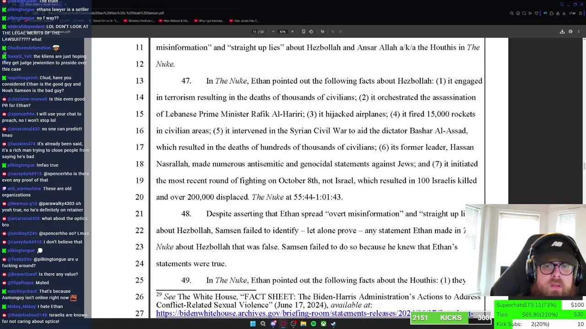The image size is (586, 329).
Task: Click the redo arrow in PDF toolbar
Action: click(341, 32)
